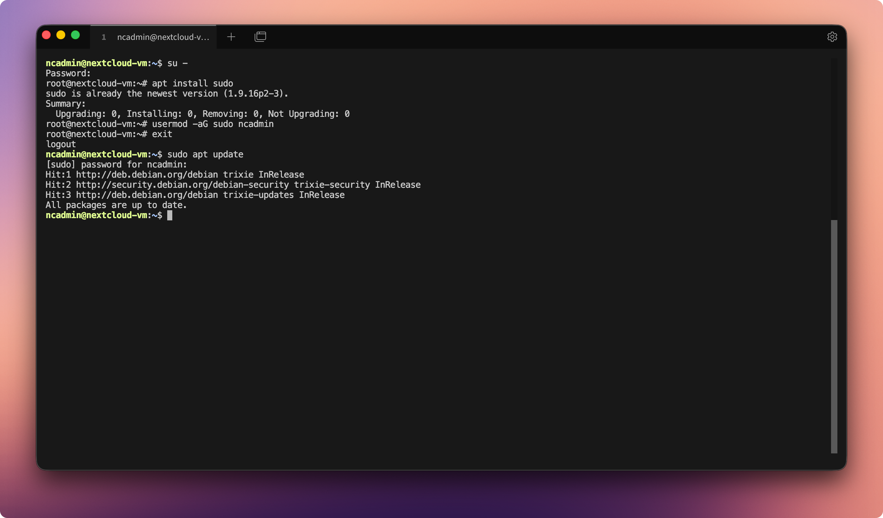Image resolution: width=883 pixels, height=518 pixels.
Task: Click the terminal scrollbar thumb
Action: [834, 336]
